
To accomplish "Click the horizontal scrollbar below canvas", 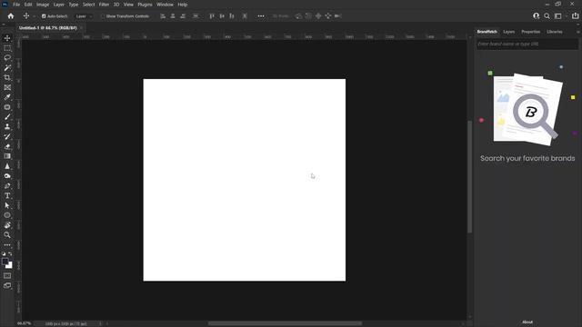I will (285, 323).
